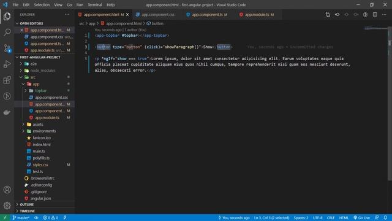Open the Accounts menu icon
Image resolution: width=392 pixels, height=221 pixels.
(x=7, y=190)
